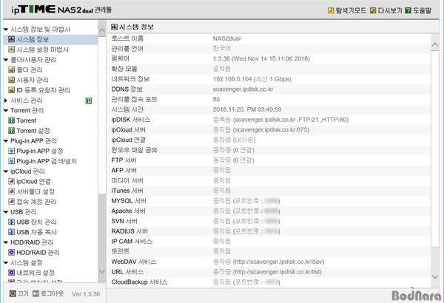
Task: Collapse 시스템 정보 및 마법사 section
Action: [x=6, y=30]
